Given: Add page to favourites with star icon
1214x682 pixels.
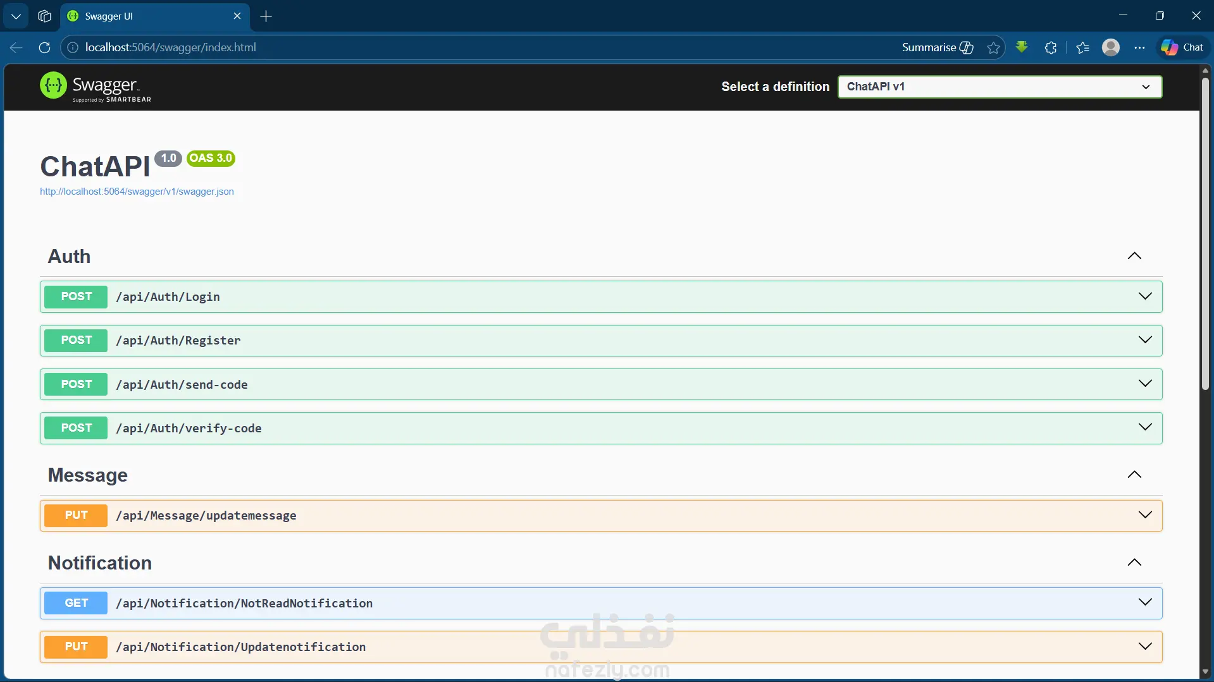Looking at the screenshot, I should (x=993, y=47).
